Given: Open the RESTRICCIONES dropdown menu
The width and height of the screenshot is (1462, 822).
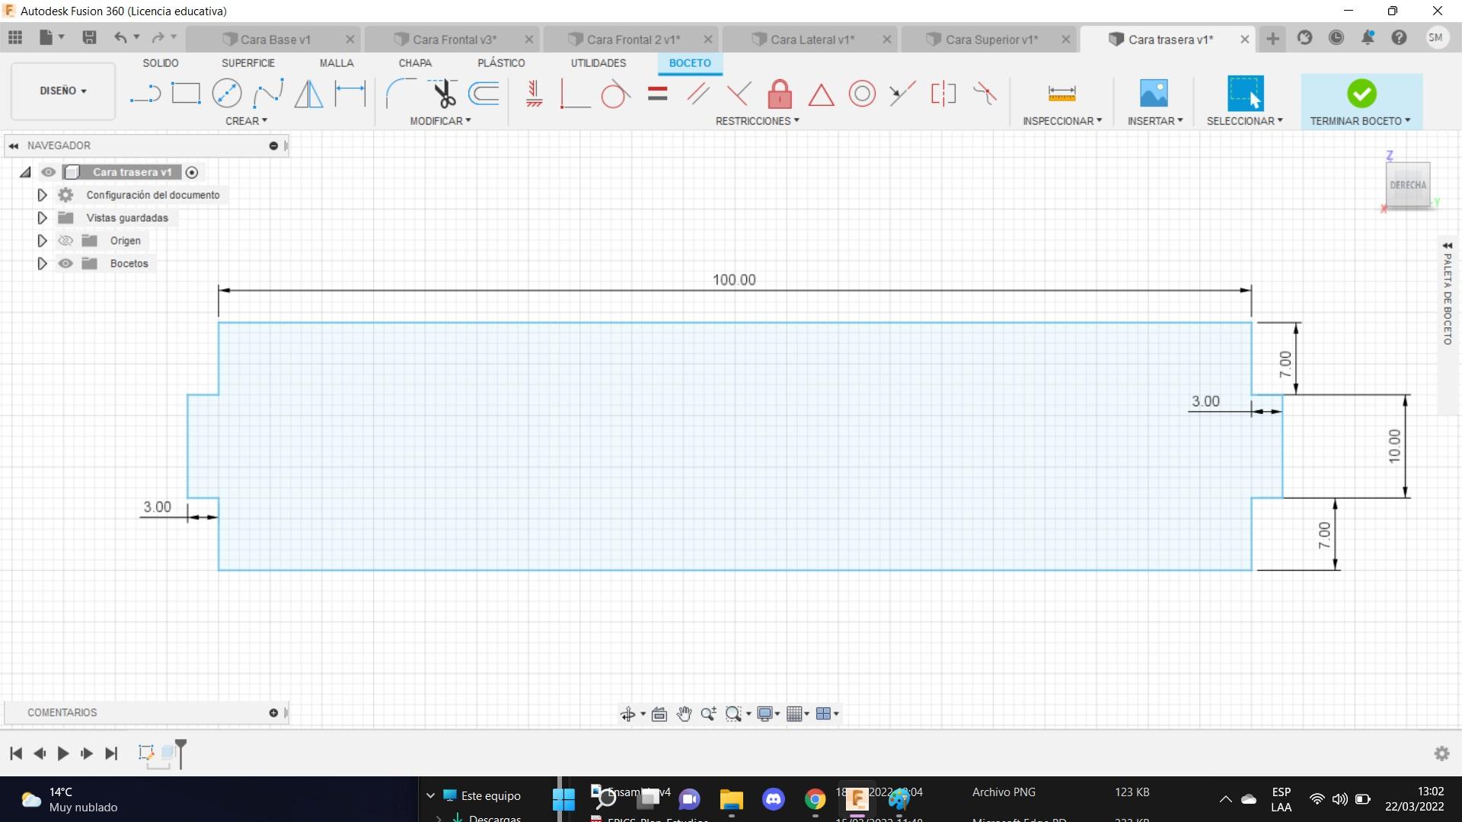Looking at the screenshot, I should coord(757,121).
